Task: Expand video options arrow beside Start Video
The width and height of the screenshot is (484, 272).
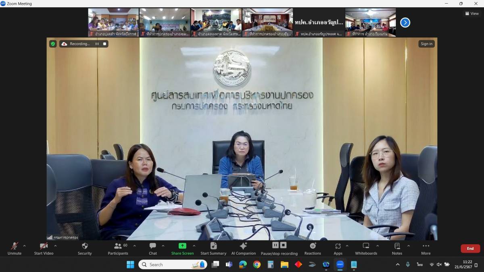Action: pos(55,246)
